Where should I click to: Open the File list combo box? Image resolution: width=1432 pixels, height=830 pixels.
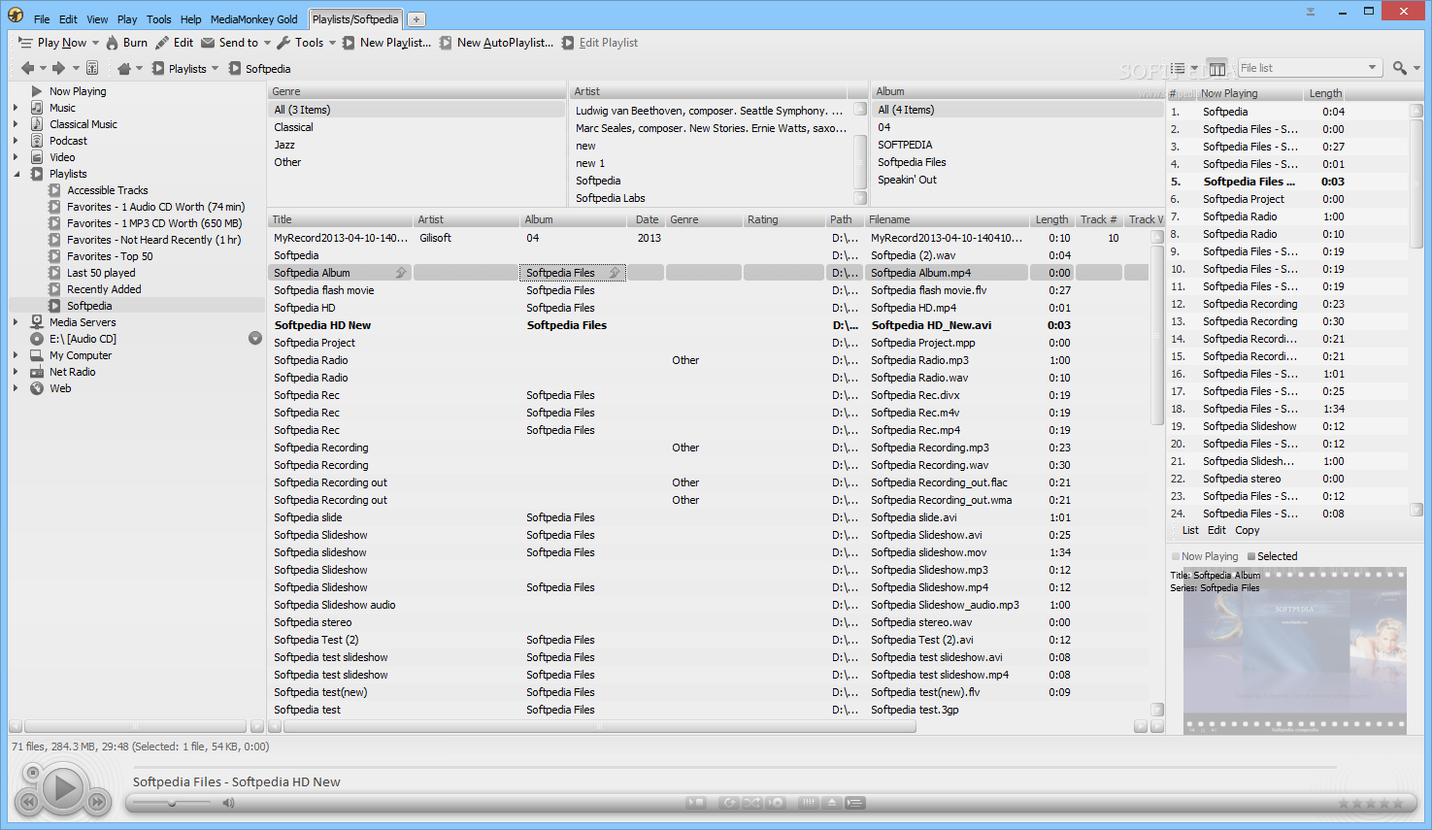1310,68
